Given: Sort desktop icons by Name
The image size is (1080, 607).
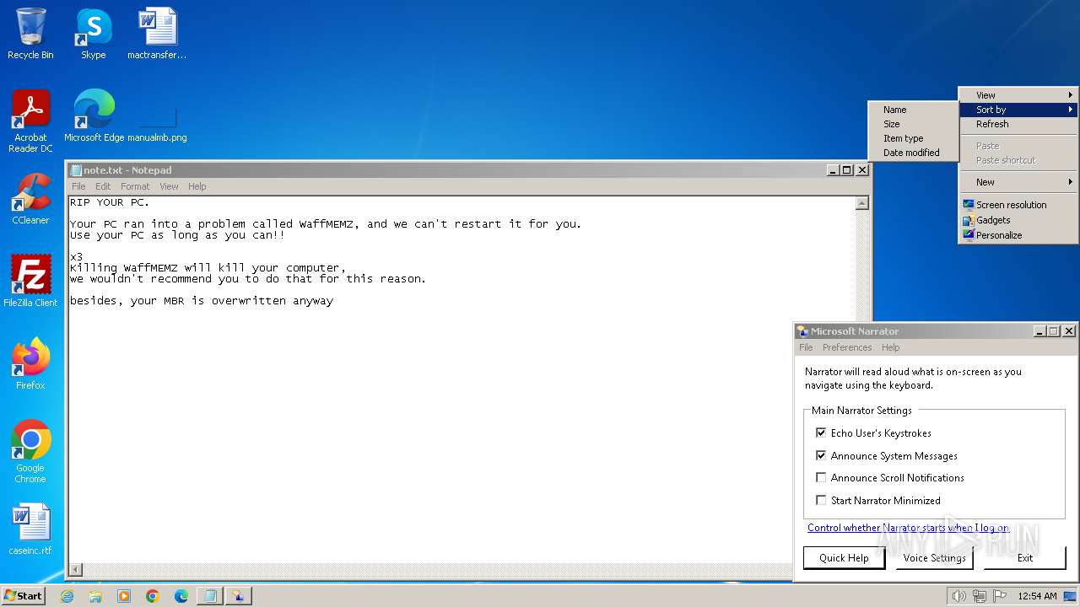Looking at the screenshot, I should 914,110.
